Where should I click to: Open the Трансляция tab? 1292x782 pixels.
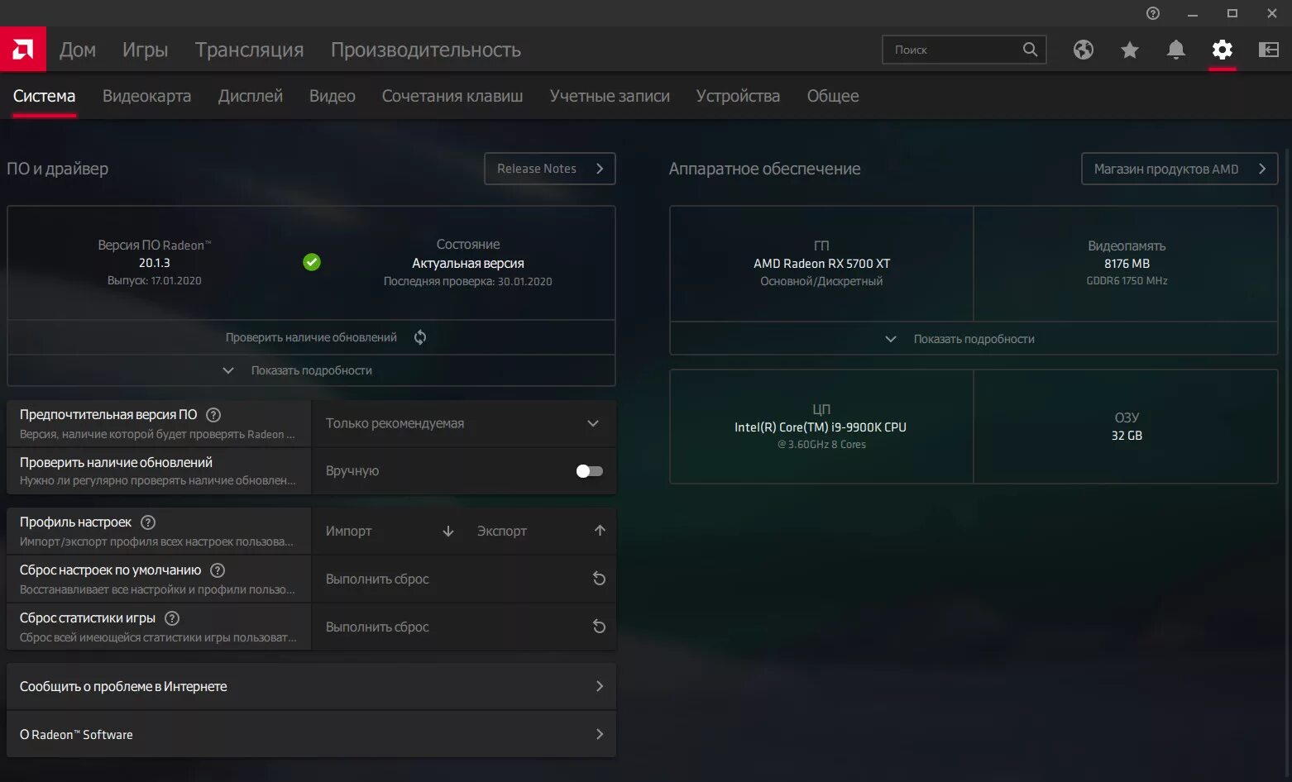coord(250,50)
